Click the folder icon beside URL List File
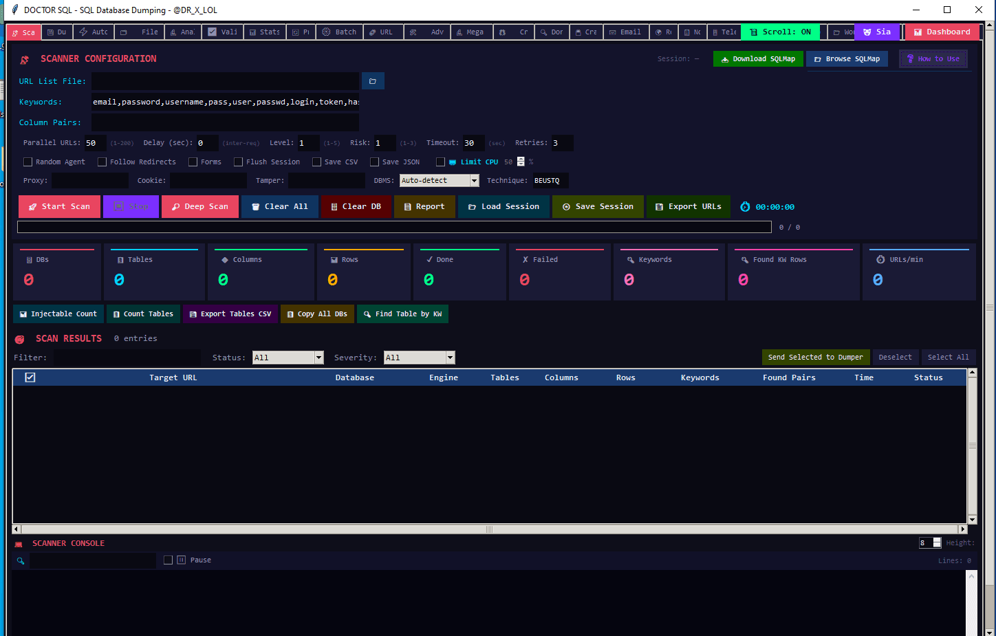 373,81
